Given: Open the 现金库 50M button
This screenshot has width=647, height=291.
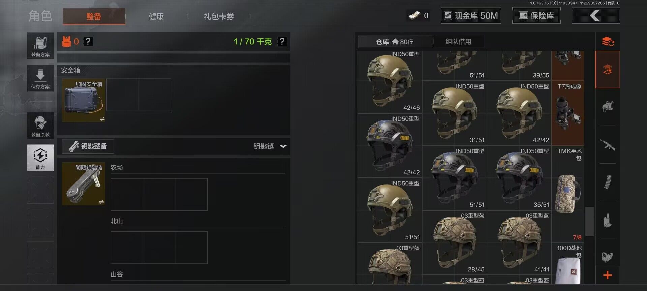Looking at the screenshot, I should tap(471, 15).
